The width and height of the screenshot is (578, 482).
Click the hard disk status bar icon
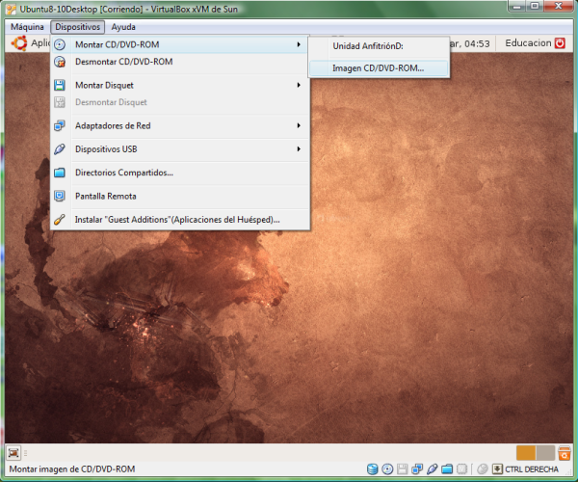point(372,469)
